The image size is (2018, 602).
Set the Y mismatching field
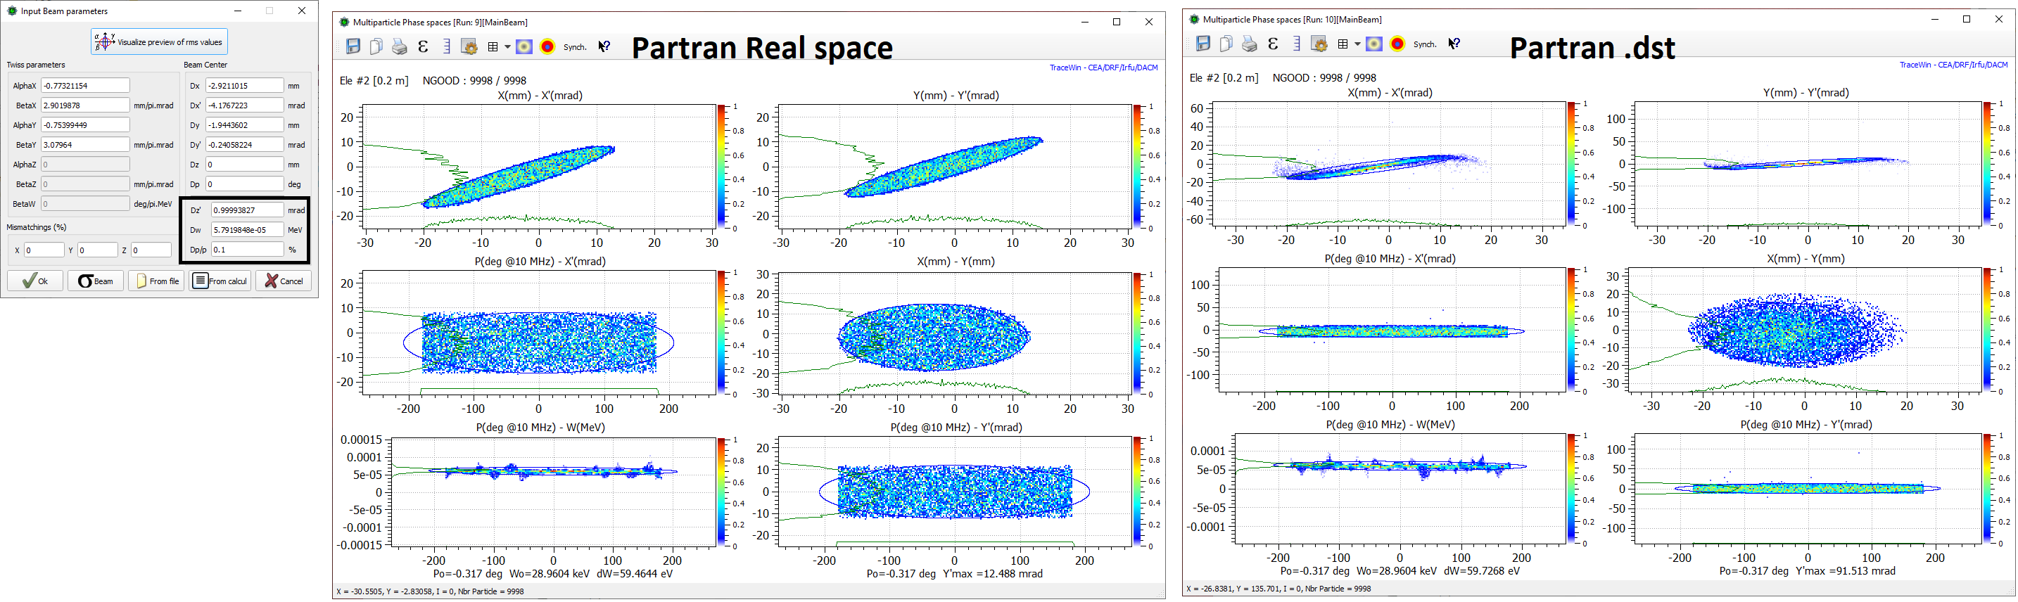pyautogui.click(x=97, y=250)
